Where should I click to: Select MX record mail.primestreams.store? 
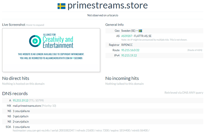click(x=27, y=106)
